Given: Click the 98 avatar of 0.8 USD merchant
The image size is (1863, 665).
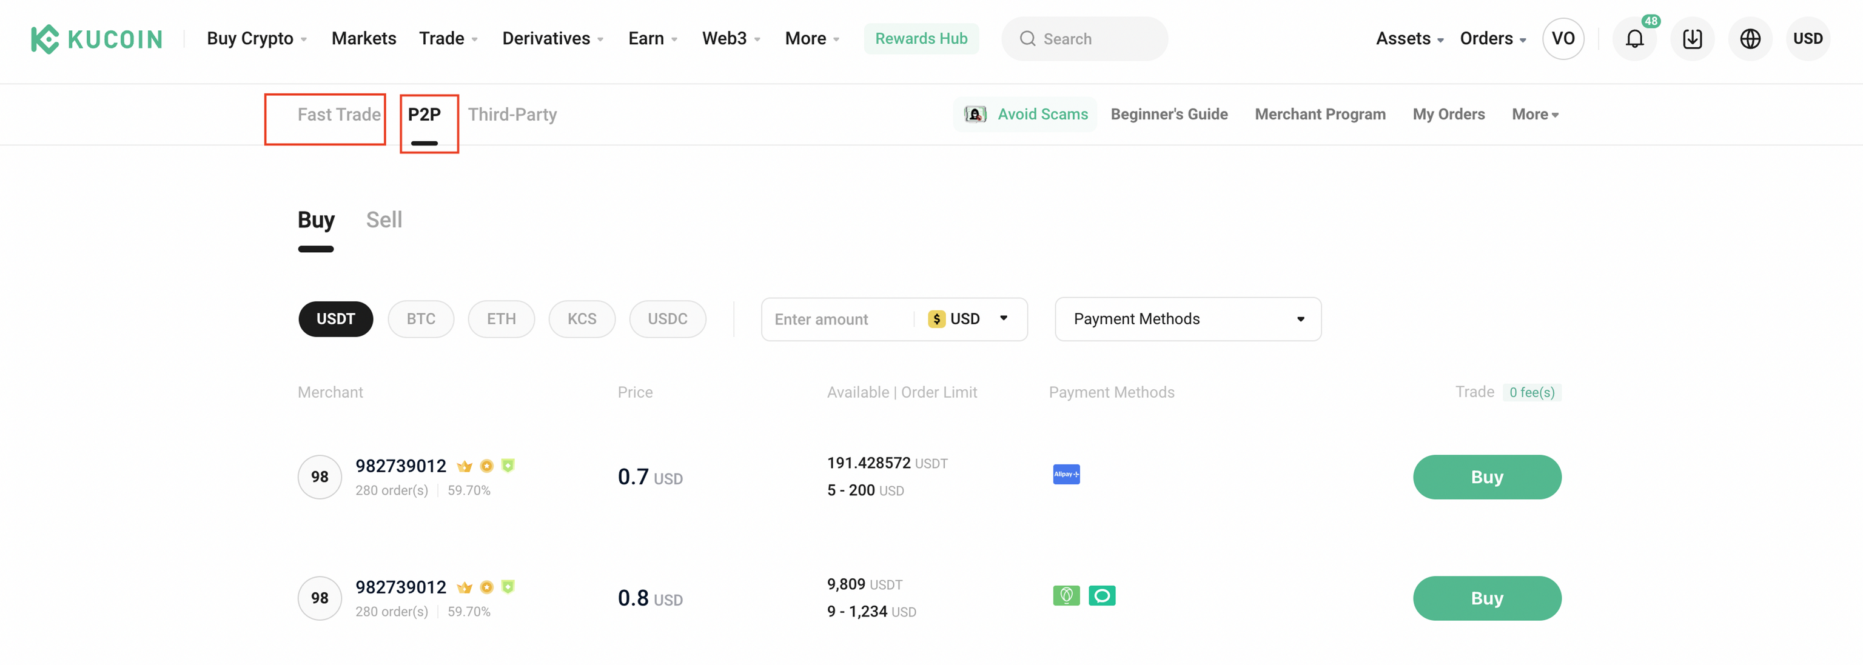Looking at the screenshot, I should point(320,598).
